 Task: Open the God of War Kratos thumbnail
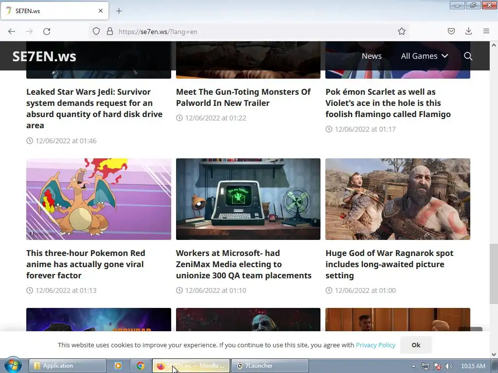398,199
